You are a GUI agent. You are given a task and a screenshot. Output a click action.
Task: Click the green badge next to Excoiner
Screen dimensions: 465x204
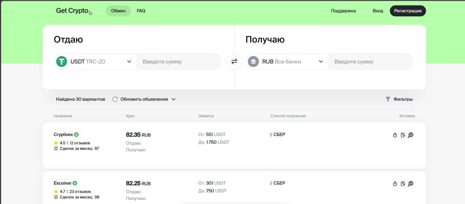(x=75, y=183)
